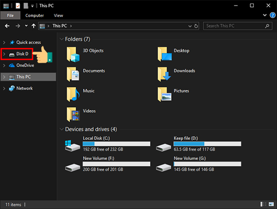The width and height of the screenshot is (277, 209).
Task: Refresh the This PC view
Action: tap(196, 26)
